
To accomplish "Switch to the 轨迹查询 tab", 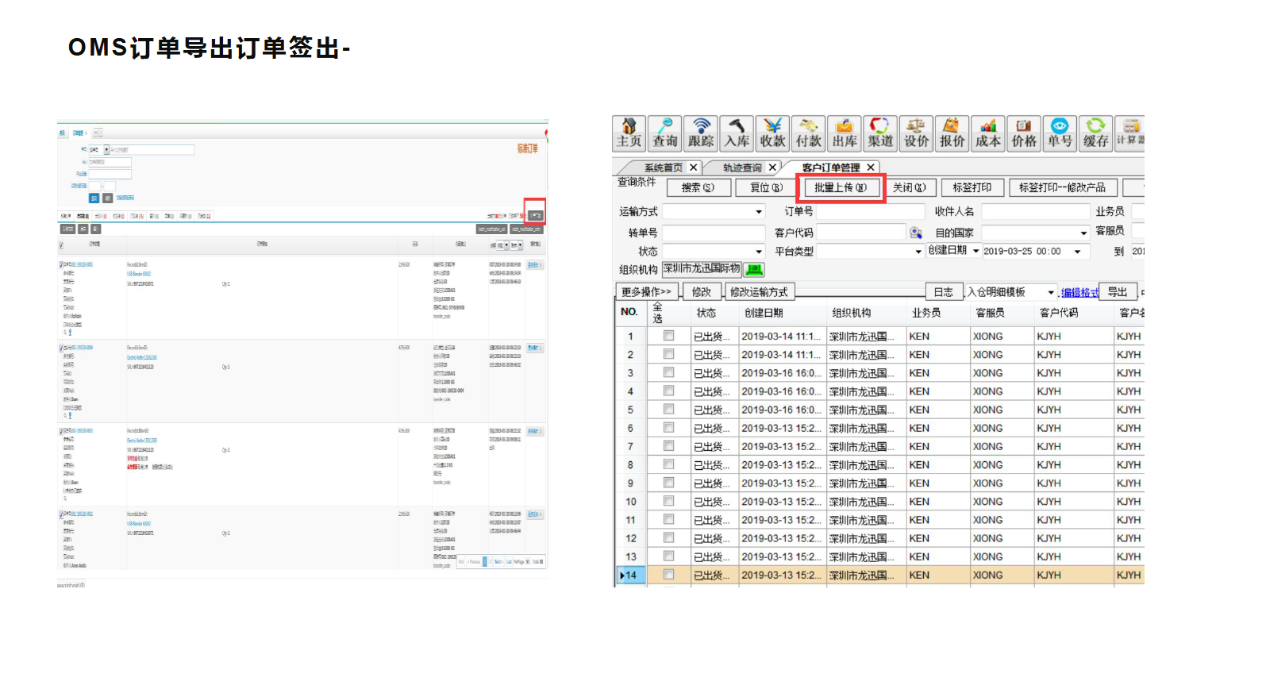I will click(742, 167).
